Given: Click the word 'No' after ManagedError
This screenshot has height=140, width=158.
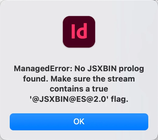Looking at the screenshot, I should [80, 68].
